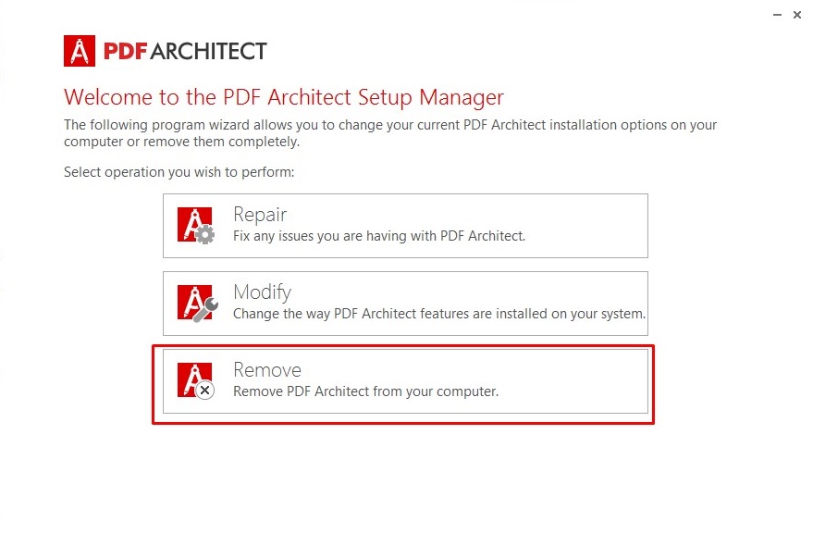Minimize the Setup Manager window
The height and width of the screenshot is (534, 813).
(777, 15)
